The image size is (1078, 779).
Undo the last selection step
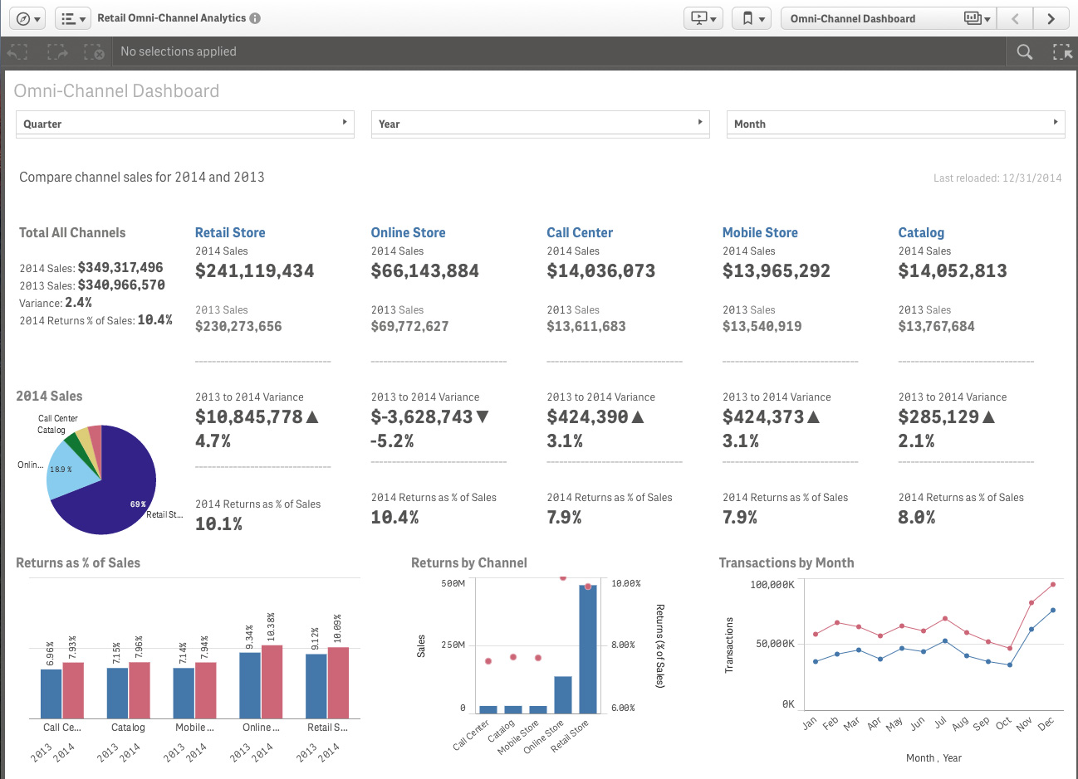[x=17, y=51]
